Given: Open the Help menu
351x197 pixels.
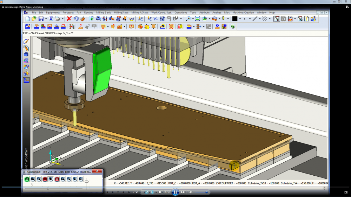Looking at the screenshot, I should tap(272, 13).
